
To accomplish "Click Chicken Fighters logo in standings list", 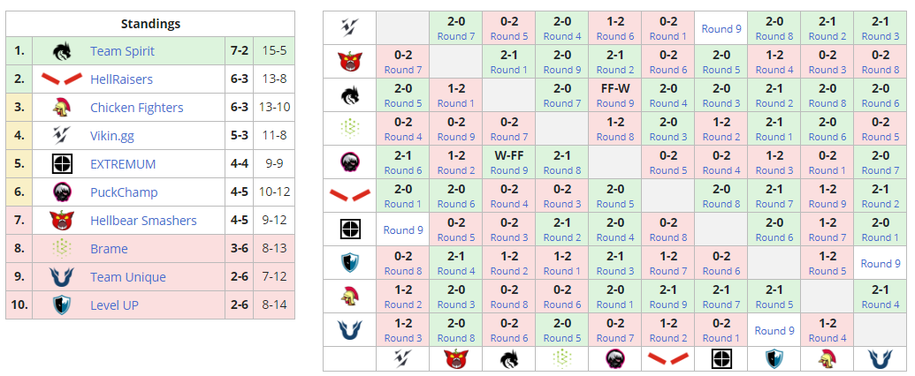I will [x=61, y=108].
